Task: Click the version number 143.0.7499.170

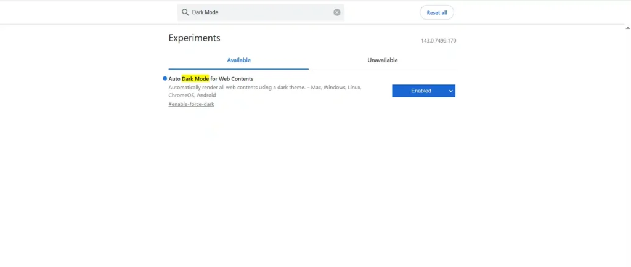Action: 438,41
